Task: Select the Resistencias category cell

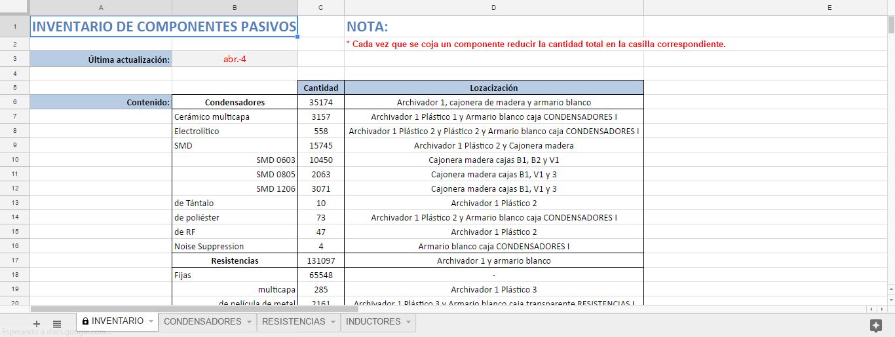Action: point(235,260)
